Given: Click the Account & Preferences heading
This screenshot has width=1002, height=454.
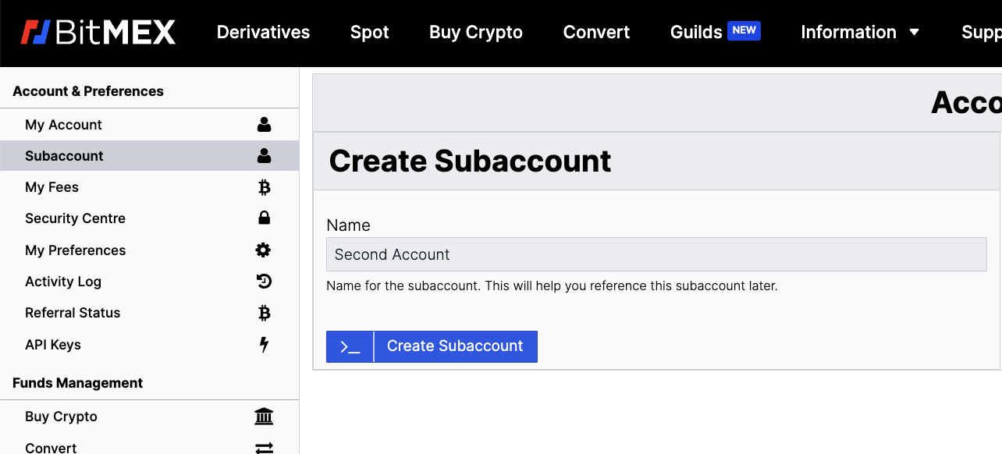Looking at the screenshot, I should 88,91.
